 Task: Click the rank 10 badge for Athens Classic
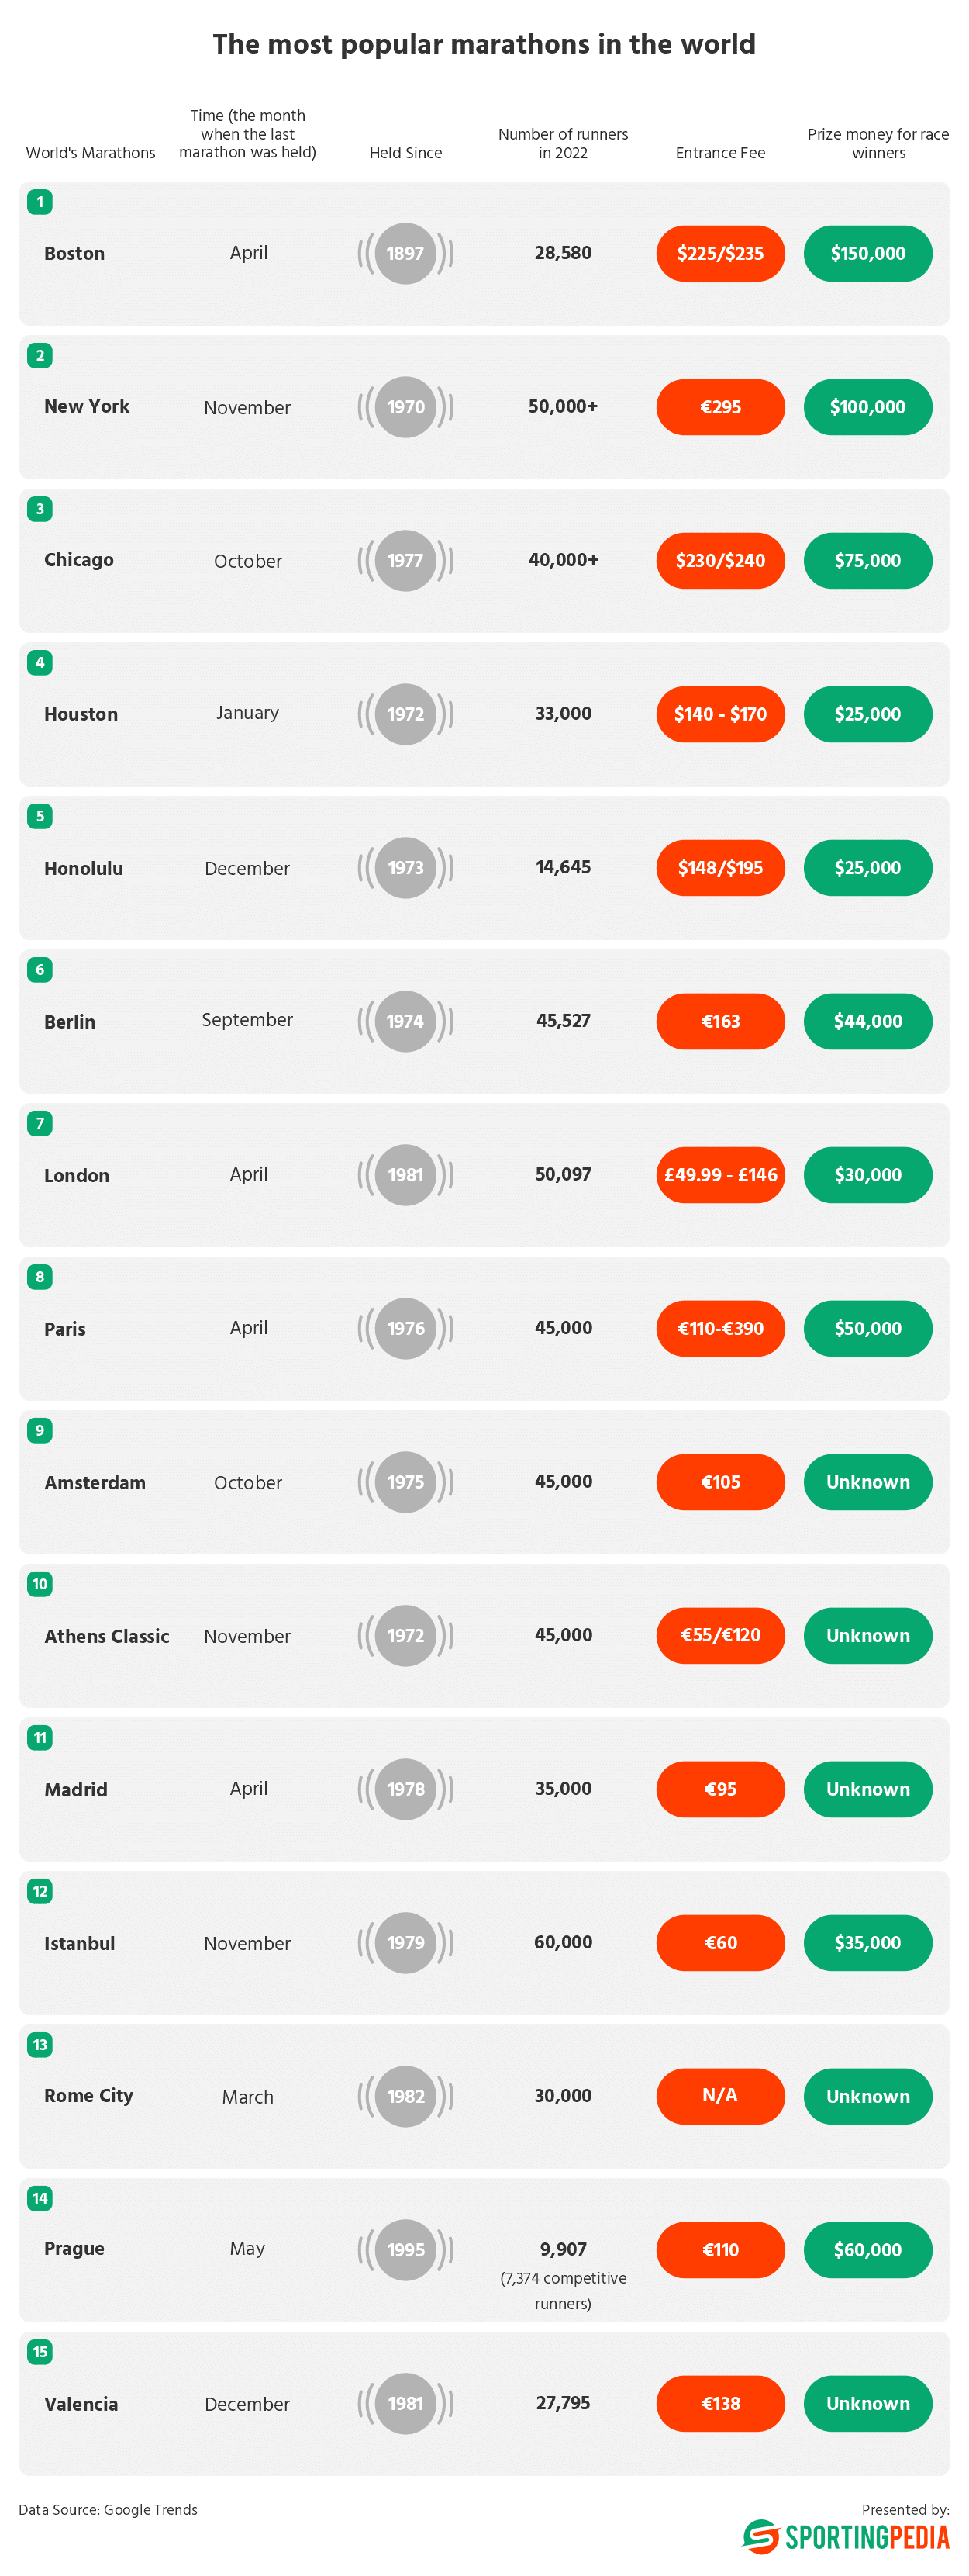pyautogui.click(x=40, y=1584)
